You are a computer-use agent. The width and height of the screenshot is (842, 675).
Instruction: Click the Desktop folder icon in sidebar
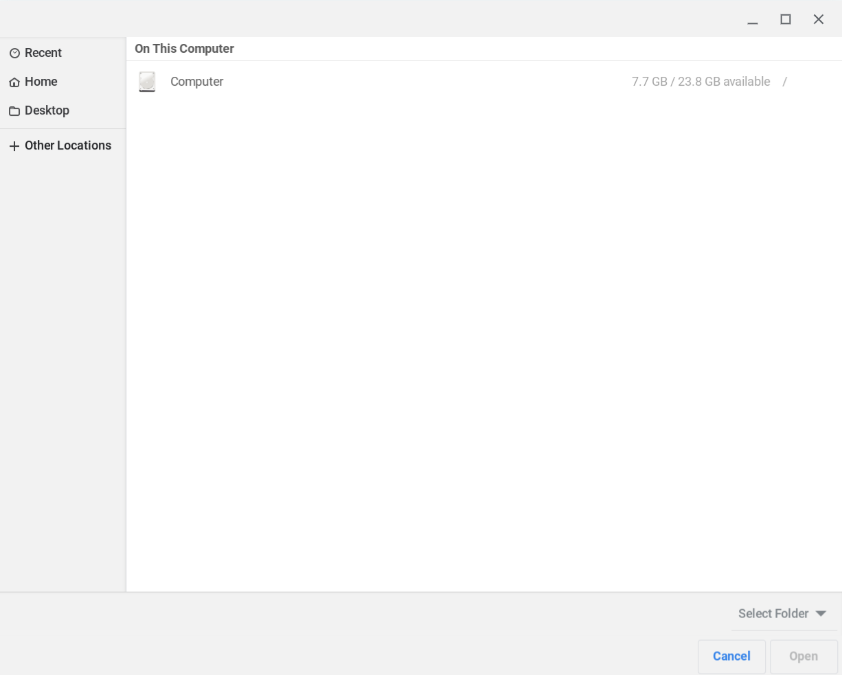coord(15,110)
